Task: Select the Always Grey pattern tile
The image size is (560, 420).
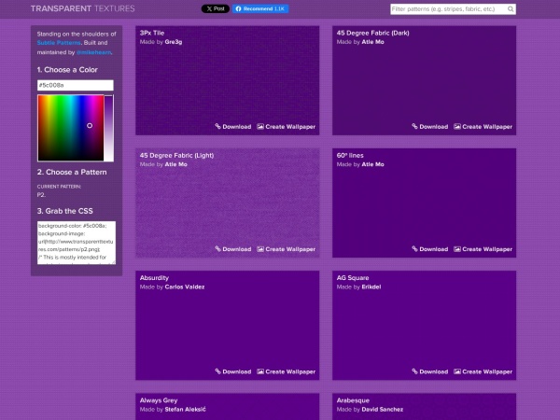Action: coord(228,406)
